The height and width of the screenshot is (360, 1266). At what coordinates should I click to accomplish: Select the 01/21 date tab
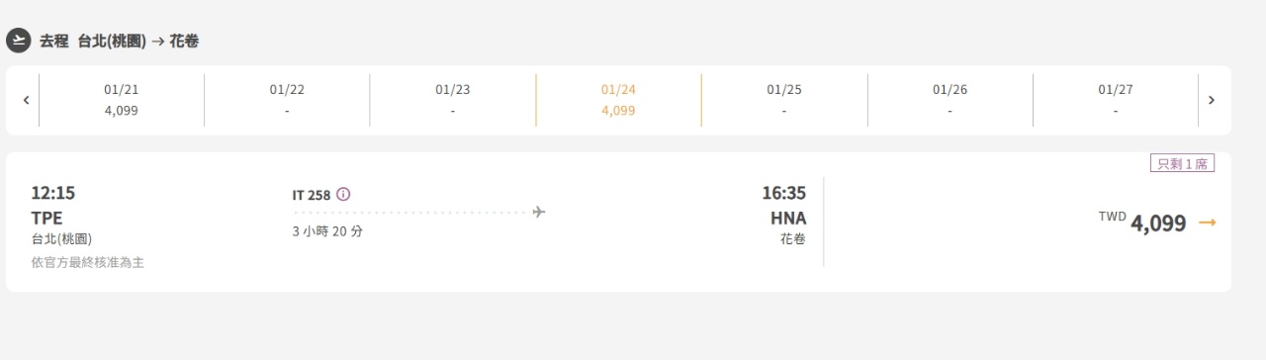[x=122, y=100]
